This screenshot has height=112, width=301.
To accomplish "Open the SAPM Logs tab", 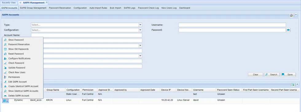I will click(130, 8).
